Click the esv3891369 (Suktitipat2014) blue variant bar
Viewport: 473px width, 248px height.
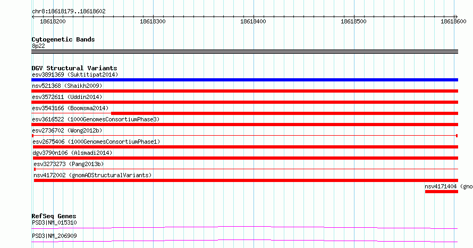(244, 80)
